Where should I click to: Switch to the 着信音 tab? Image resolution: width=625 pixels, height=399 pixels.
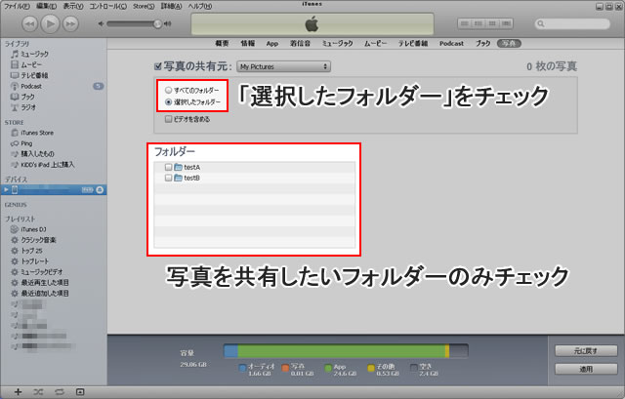tap(300, 43)
